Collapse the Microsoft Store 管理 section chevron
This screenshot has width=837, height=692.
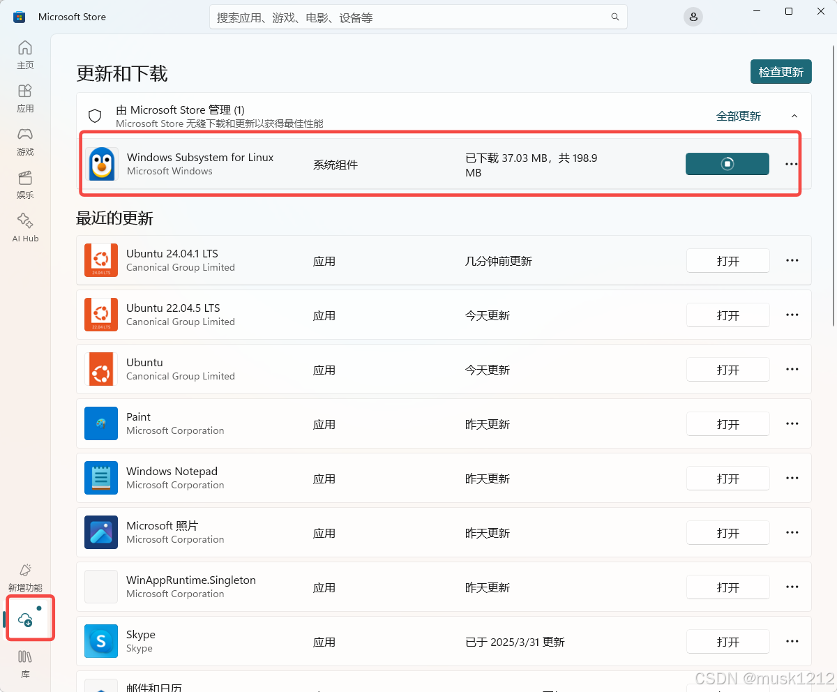click(x=794, y=116)
